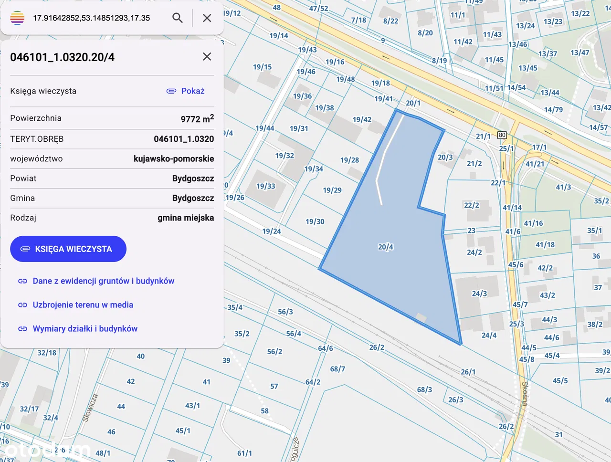Click the Skośna street label
The image size is (611, 462).
524,394
